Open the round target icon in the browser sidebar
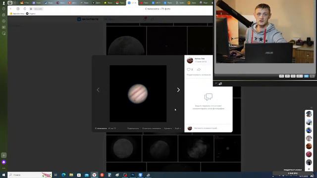The height and width of the screenshot is (178, 317). click(3, 21)
